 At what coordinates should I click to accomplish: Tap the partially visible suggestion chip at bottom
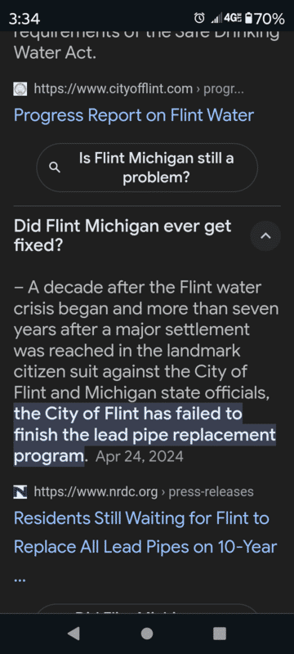click(147, 608)
